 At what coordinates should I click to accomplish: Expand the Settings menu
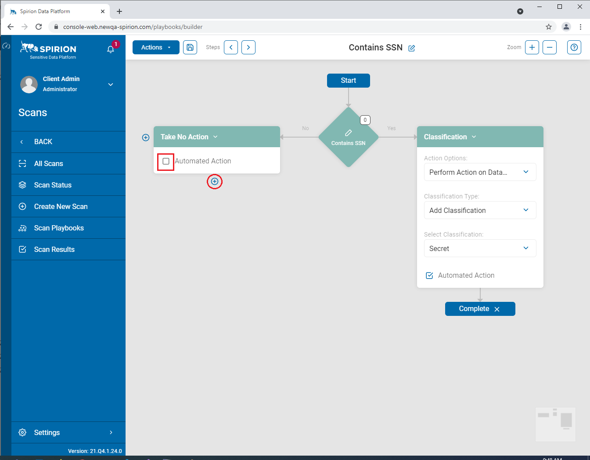(68, 432)
